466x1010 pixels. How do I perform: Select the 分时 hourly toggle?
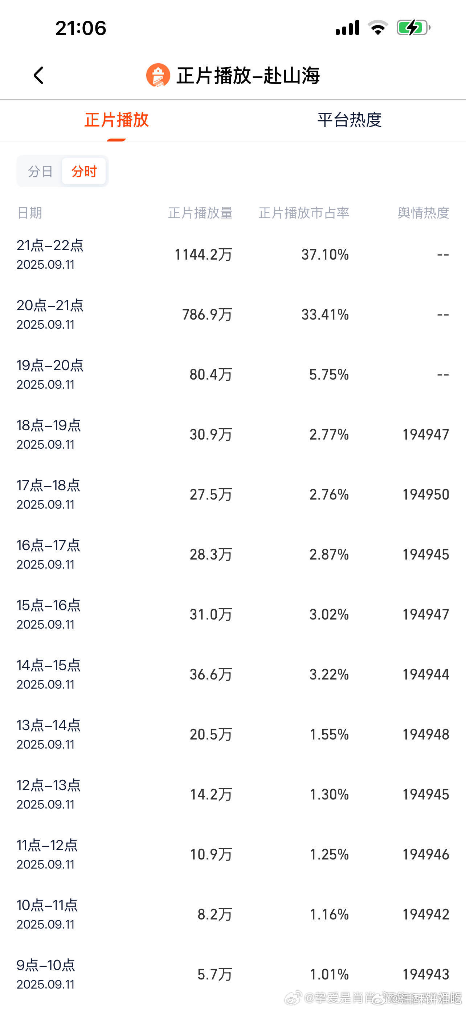(x=84, y=171)
